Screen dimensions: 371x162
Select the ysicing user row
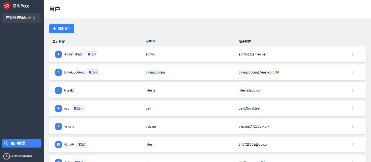[x=192, y=126]
